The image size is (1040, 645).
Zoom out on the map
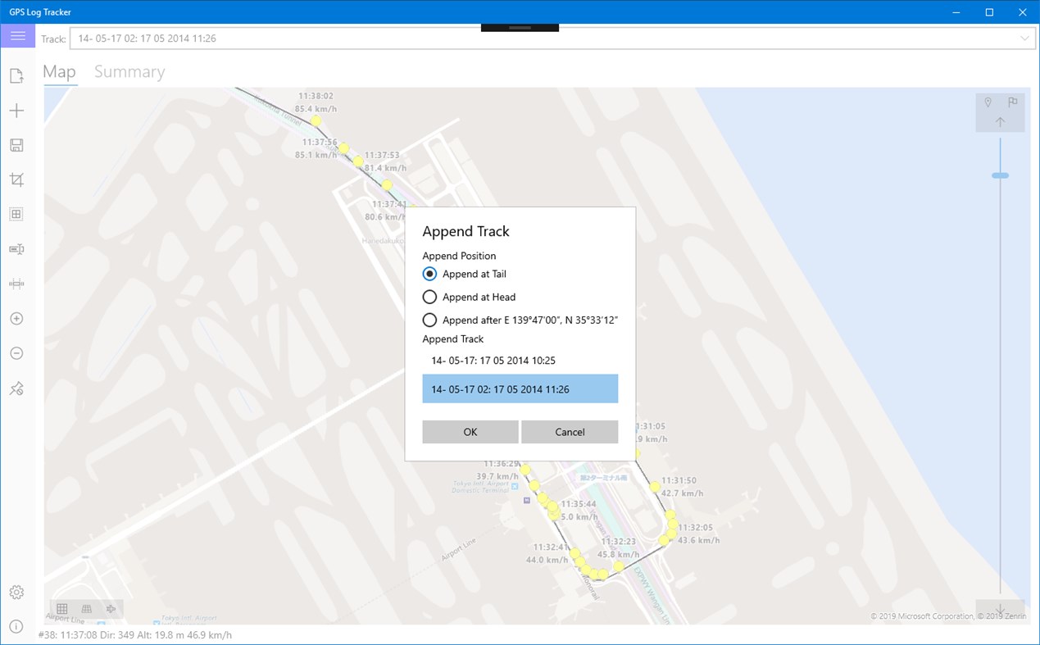(16, 352)
